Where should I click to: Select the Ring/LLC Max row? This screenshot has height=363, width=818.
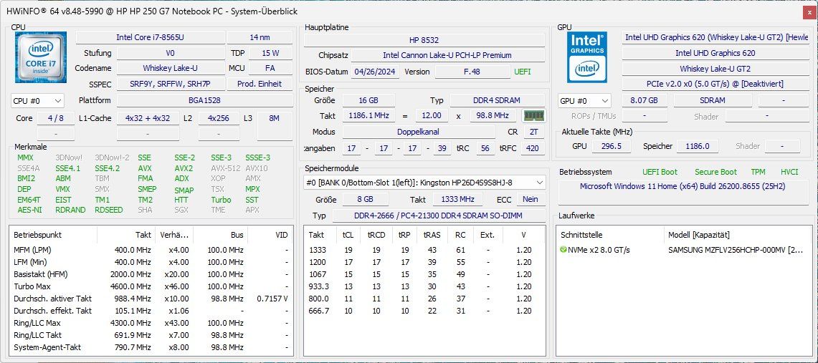point(151,323)
